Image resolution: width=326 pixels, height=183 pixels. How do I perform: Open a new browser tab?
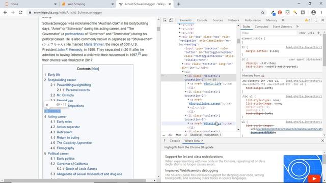point(179,4)
